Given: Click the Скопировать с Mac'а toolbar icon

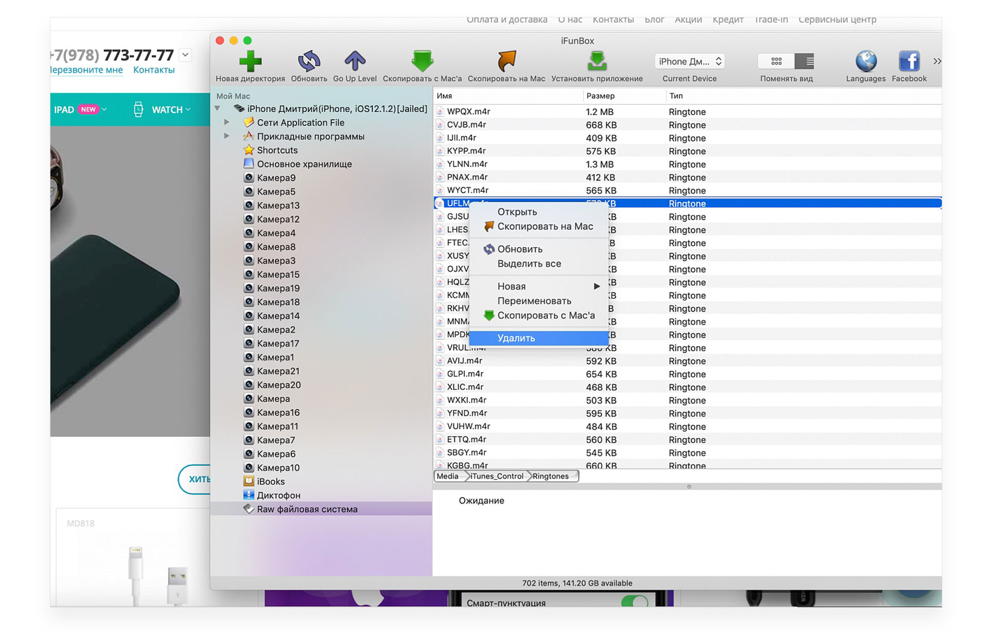Looking at the screenshot, I should (x=422, y=61).
